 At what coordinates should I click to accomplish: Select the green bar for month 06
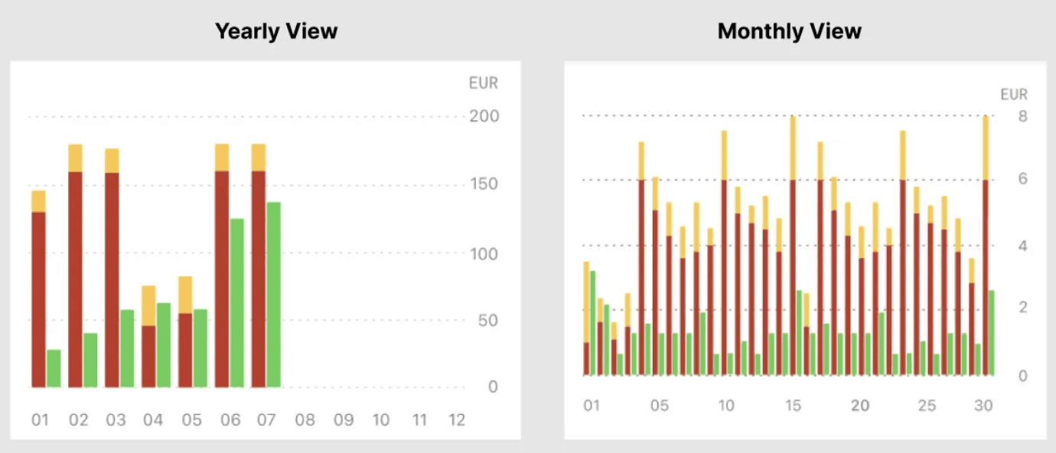coord(237,303)
